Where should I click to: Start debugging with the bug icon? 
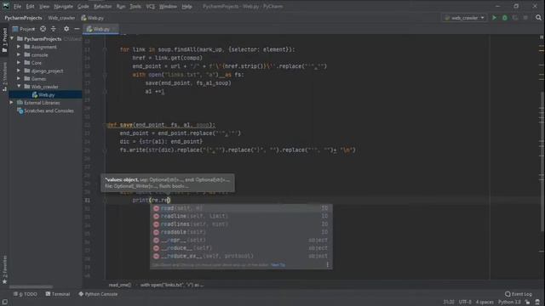click(x=505, y=18)
